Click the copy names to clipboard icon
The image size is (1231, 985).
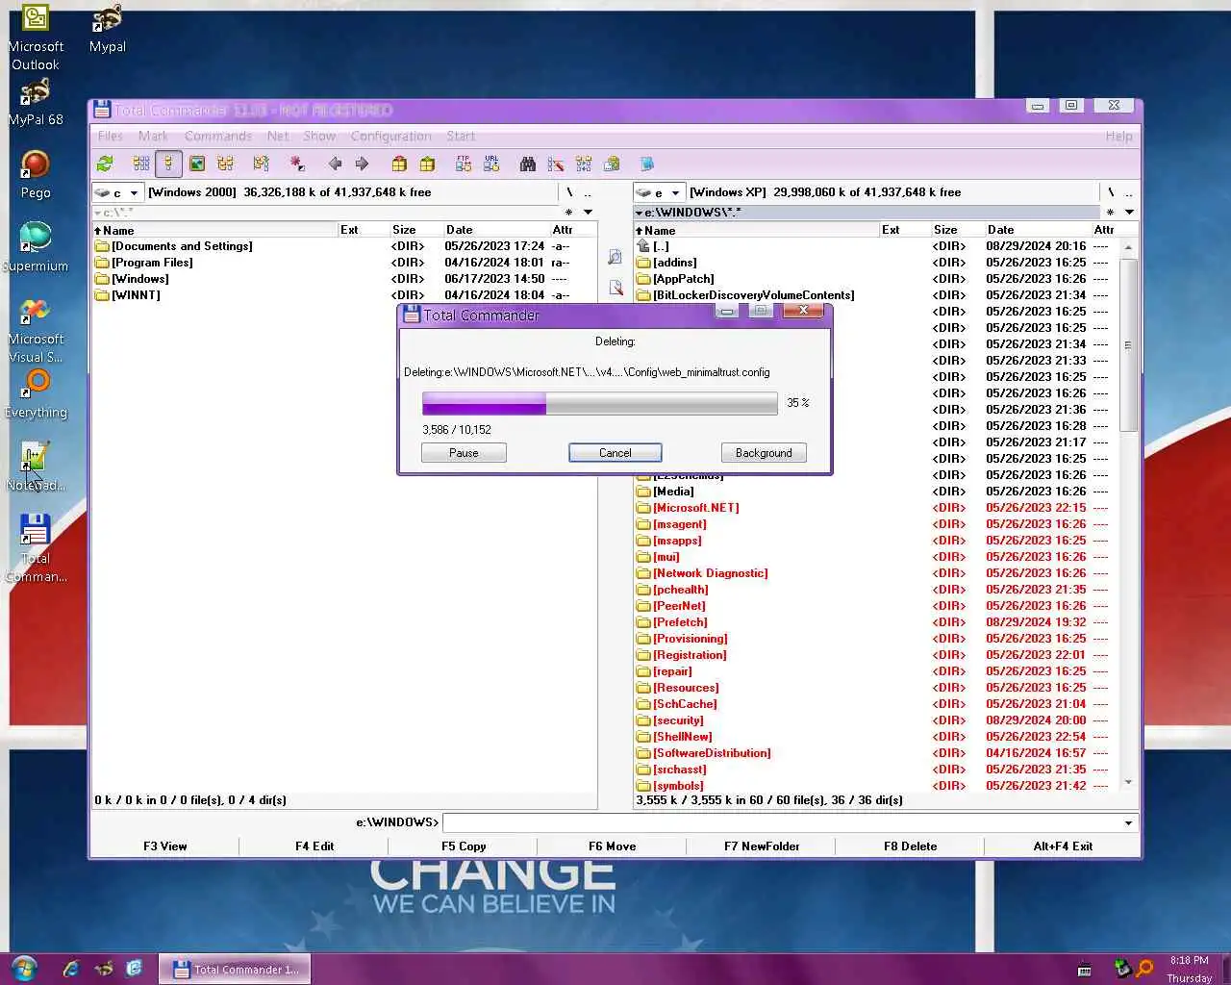pos(612,164)
